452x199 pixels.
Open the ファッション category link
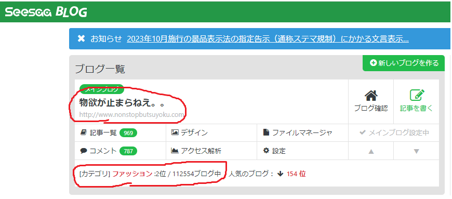tap(132, 174)
